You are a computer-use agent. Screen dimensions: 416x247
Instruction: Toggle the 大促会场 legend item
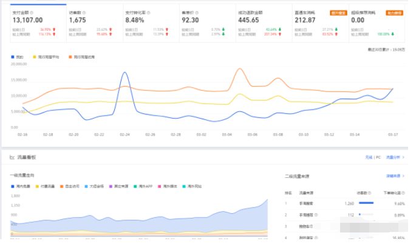pyautogui.click(x=94, y=186)
